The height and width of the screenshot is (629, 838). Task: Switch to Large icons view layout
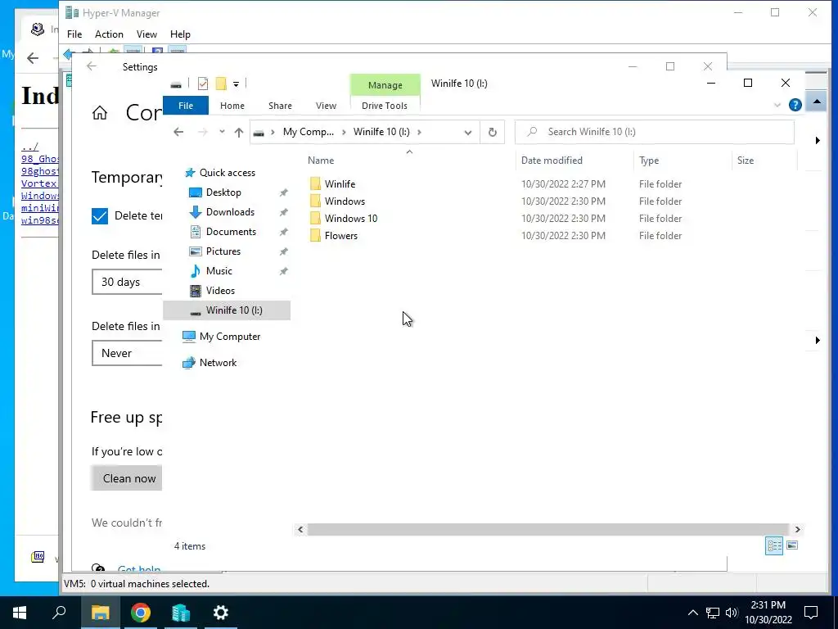coord(792,545)
